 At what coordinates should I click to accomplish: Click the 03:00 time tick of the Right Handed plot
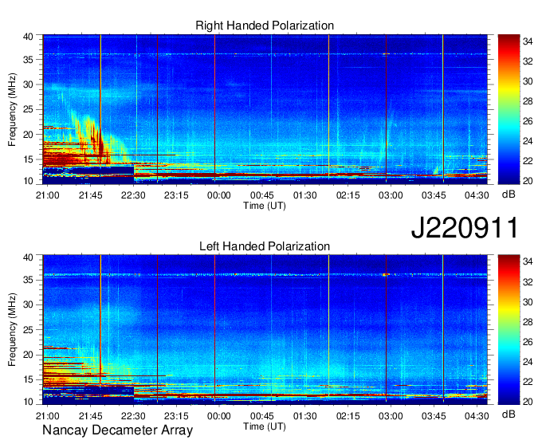tap(391, 195)
